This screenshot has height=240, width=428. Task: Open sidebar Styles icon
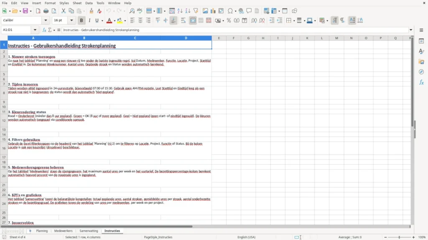[x=421, y=51]
